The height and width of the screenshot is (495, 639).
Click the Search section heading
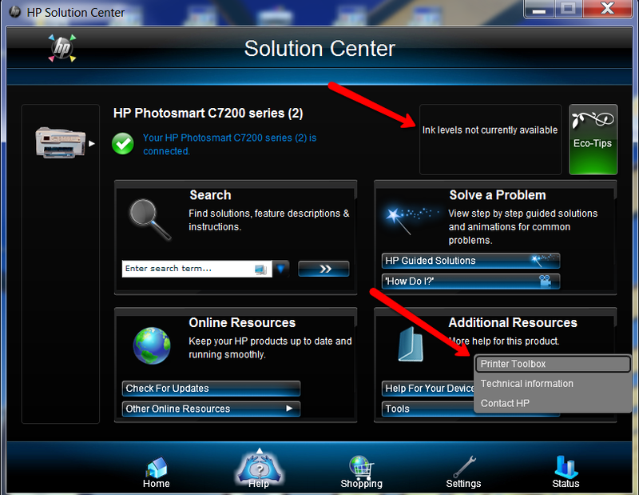pos(210,195)
